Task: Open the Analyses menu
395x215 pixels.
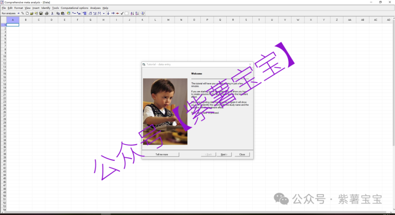Action: [95, 8]
